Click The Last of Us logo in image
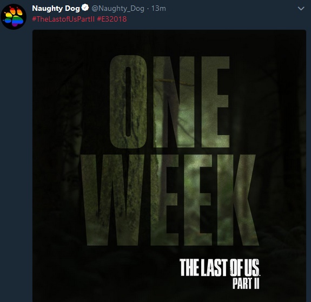Viewport: 311px width, 302px height. pos(220,268)
